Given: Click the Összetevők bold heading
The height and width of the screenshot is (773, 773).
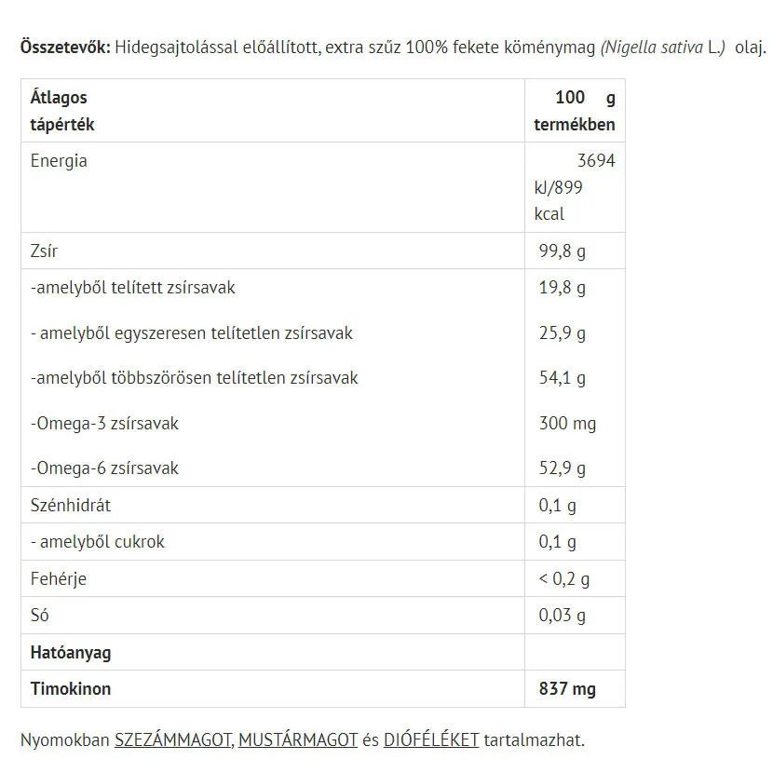Looking at the screenshot, I should click(x=65, y=47).
